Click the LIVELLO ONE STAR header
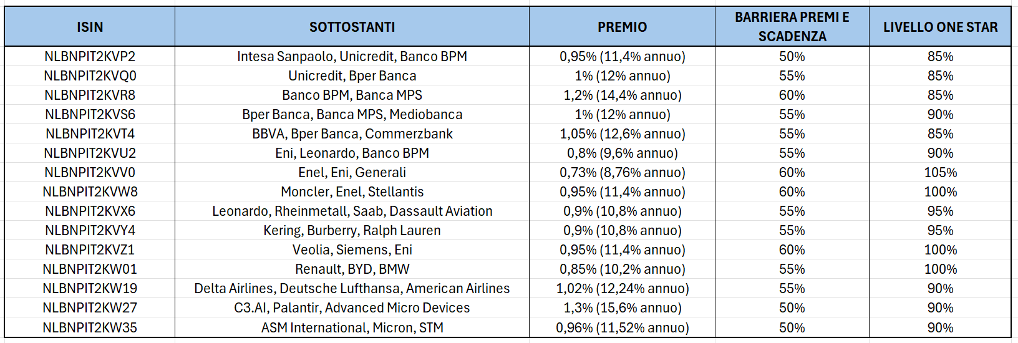This screenshot has height=343, width=1018. click(x=940, y=27)
